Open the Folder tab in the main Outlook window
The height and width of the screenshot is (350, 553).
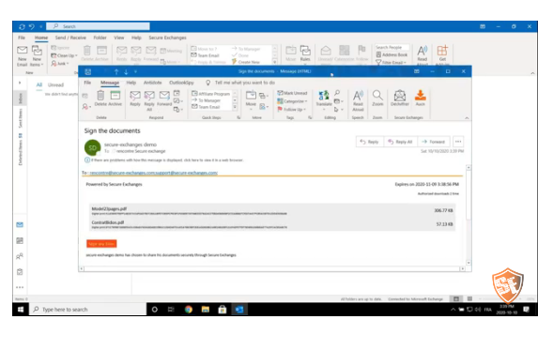click(100, 38)
